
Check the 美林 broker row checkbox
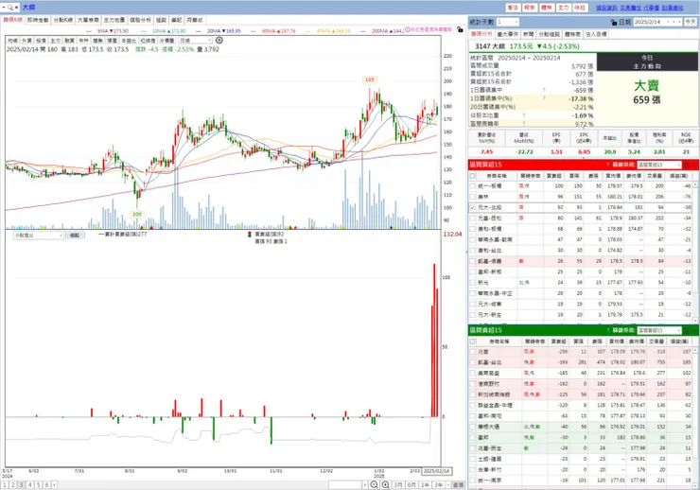tap(472, 197)
